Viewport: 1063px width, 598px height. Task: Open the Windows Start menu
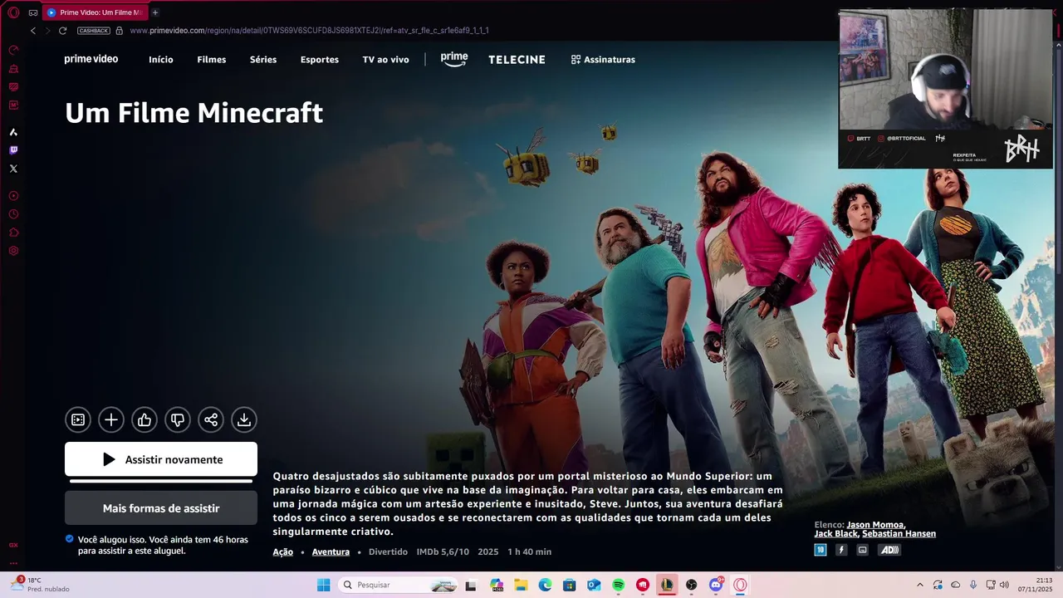coord(323,585)
